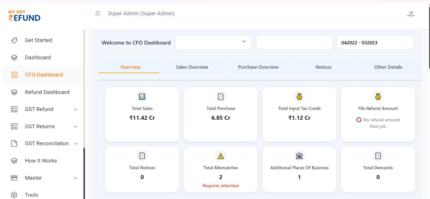Expand the Master submenu chevron
The image size is (430, 199).
coord(76,178)
